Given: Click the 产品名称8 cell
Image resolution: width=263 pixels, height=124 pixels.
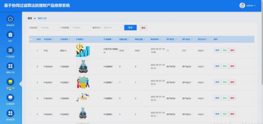Looking at the screenshot, I should 48,66.
